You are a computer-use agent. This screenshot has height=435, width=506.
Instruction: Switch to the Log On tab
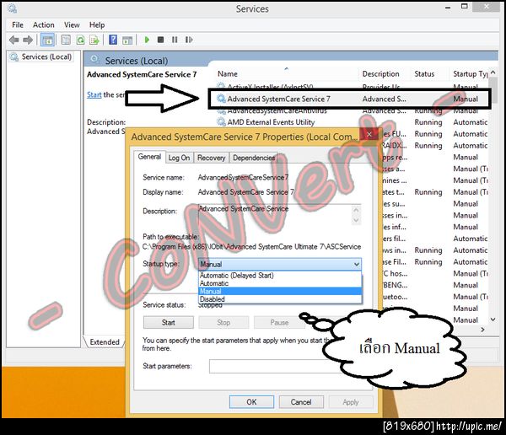[179, 158]
